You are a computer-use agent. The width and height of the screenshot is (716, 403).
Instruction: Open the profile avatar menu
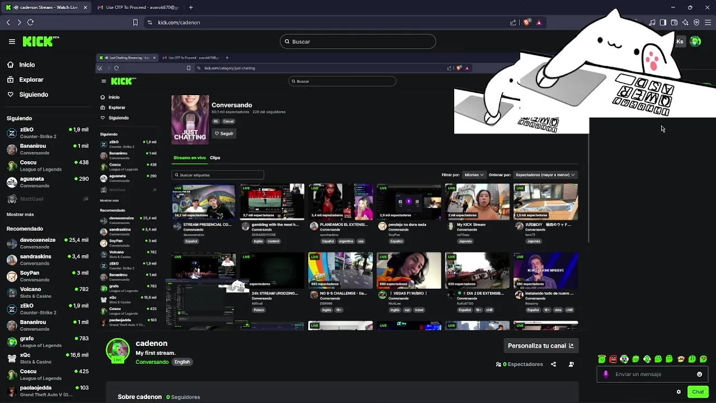pos(695,41)
